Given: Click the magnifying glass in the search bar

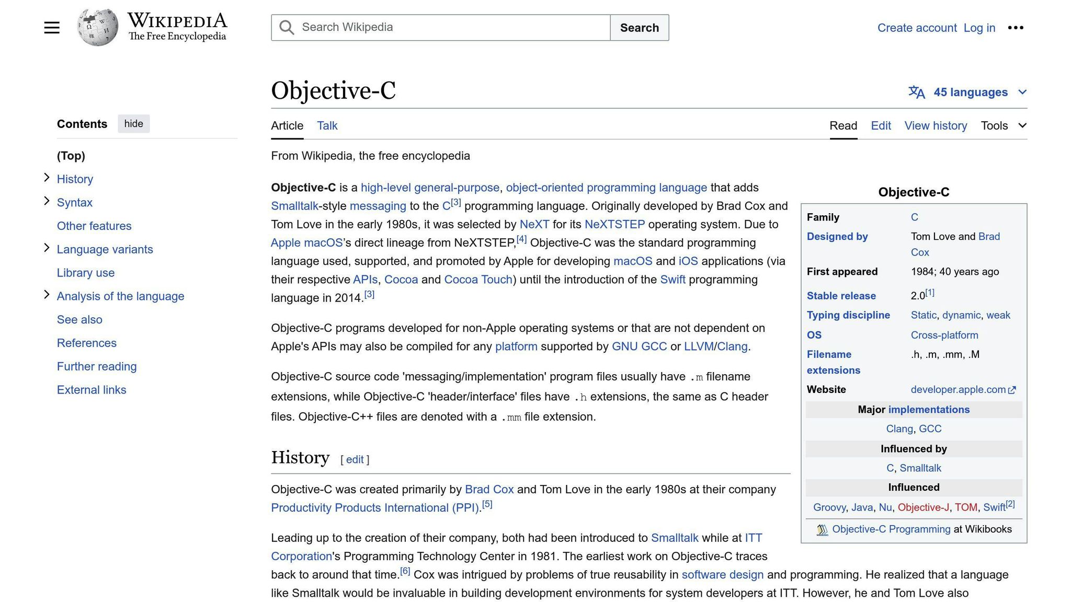Looking at the screenshot, I should point(287,27).
